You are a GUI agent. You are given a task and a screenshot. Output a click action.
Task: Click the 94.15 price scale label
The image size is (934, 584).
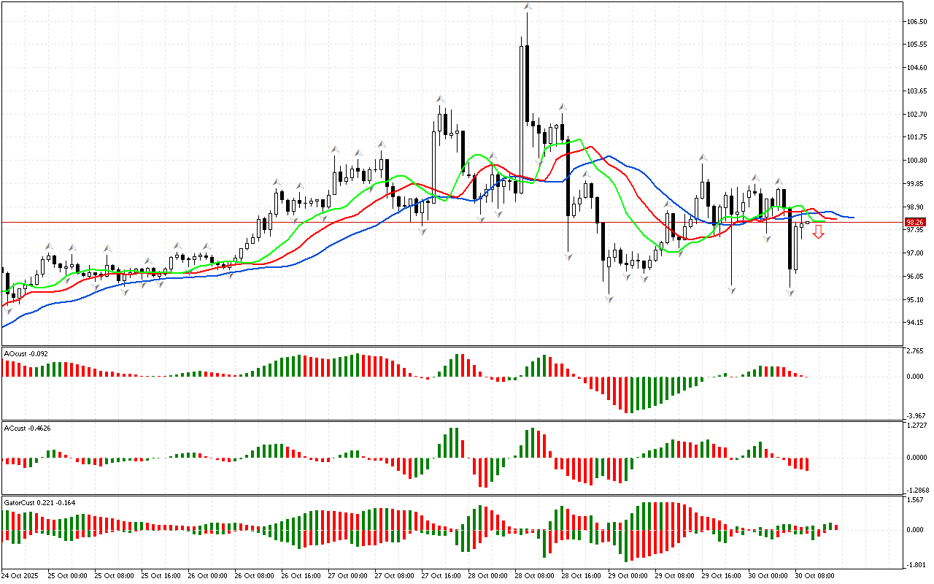click(x=915, y=323)
